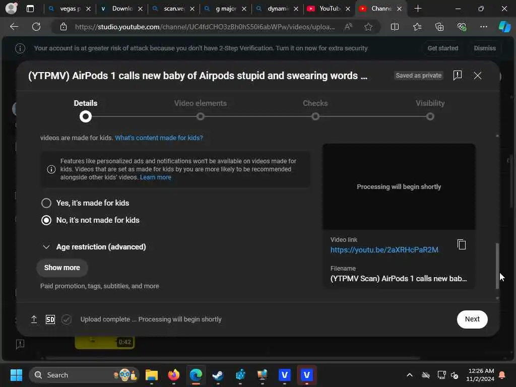Click the dialog vertical scrollbar thumb
516x387 pixels.
click(497, 266)
